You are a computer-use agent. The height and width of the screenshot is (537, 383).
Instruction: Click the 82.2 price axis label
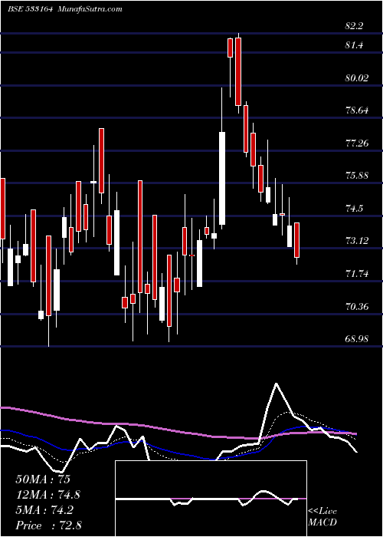(354, 26)
